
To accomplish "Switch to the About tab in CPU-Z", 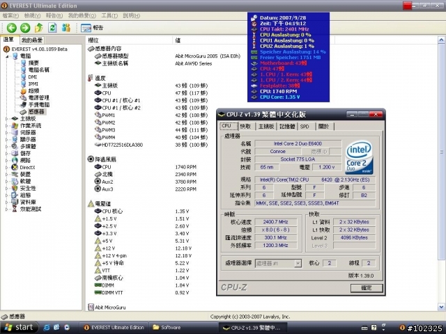I will click(323, 127).
